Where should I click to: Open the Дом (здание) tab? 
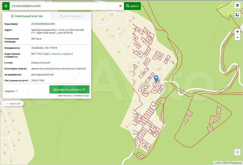coord(70,16)
